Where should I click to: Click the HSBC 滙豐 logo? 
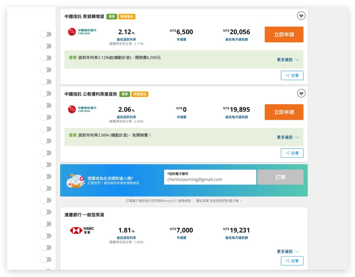point(82,230)
